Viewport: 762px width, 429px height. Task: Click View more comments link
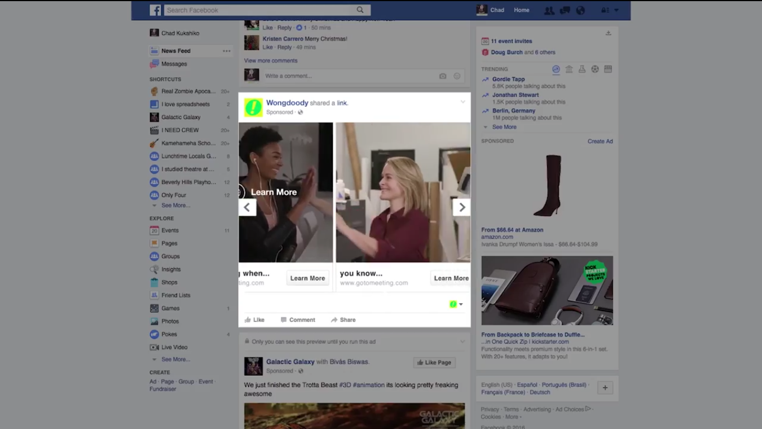tap(271, 61)
